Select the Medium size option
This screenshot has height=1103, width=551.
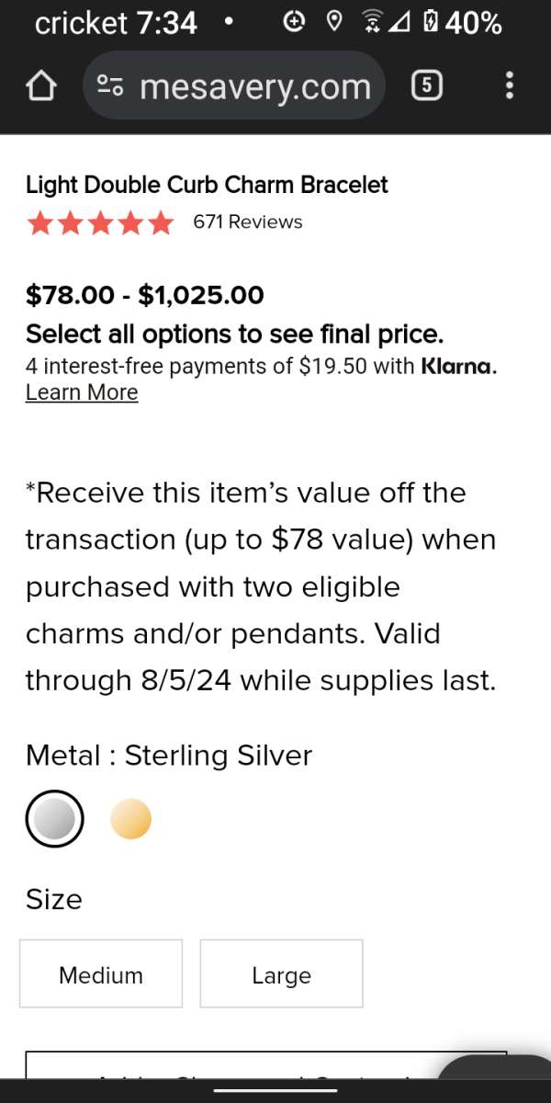pyautogui.click(x=101, y=974)
